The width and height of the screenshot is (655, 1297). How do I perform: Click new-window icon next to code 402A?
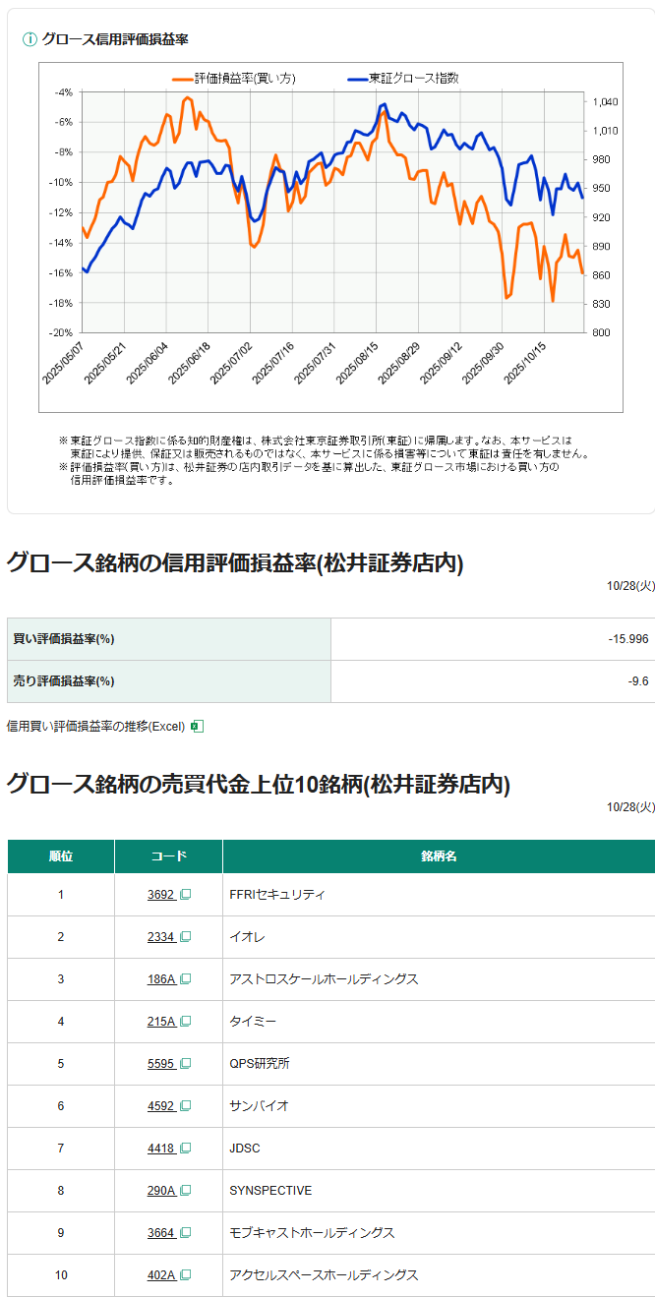pyautogui.click(x=185, y=1275)
